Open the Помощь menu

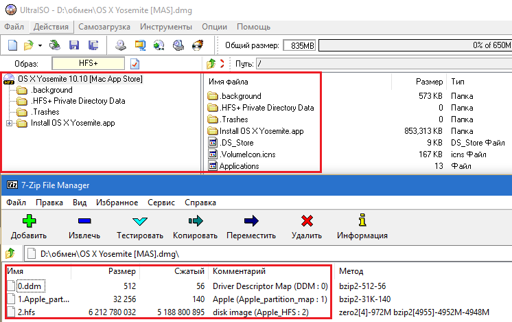click(253, 27)
